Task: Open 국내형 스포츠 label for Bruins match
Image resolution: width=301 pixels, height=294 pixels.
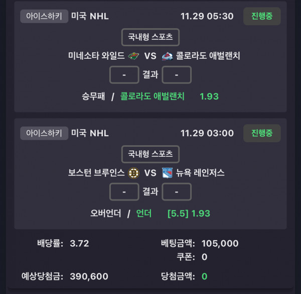Action: point(150,154)
